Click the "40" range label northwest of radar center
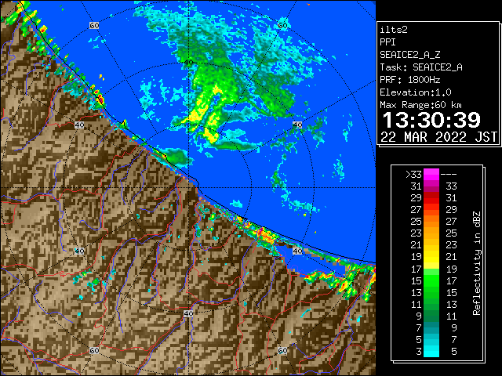This screenshot has height=376, width=502. (x=79, y=125)
